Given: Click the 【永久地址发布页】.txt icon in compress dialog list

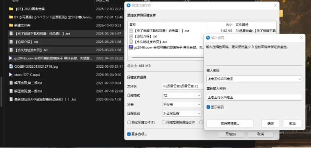Looking at the screenshot, I should 131,42.
